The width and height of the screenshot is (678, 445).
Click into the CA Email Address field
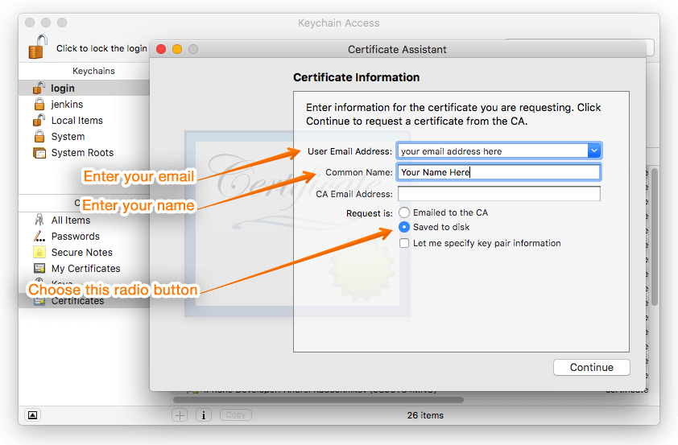coord(498,194)
